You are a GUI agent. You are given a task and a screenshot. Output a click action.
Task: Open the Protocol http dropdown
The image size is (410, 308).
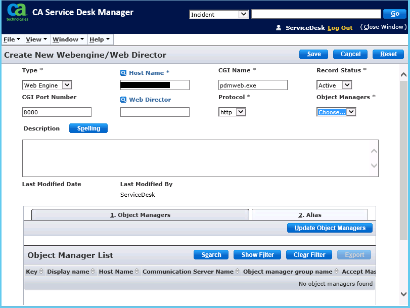(x=232, y=112)
